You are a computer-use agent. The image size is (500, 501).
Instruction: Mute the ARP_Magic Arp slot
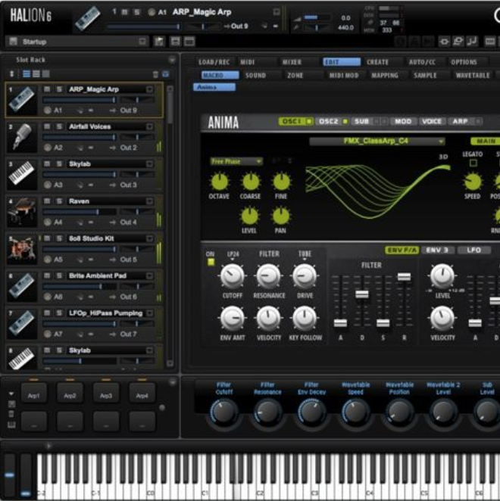coord(47,89)
